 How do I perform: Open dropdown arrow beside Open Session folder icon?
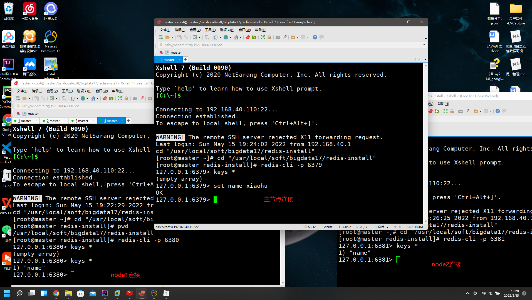tap(172, 37)
